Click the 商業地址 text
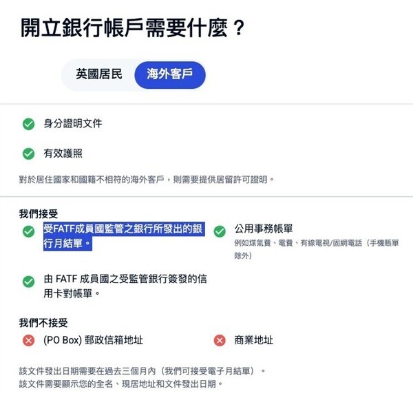 click(x=253, y=340)
